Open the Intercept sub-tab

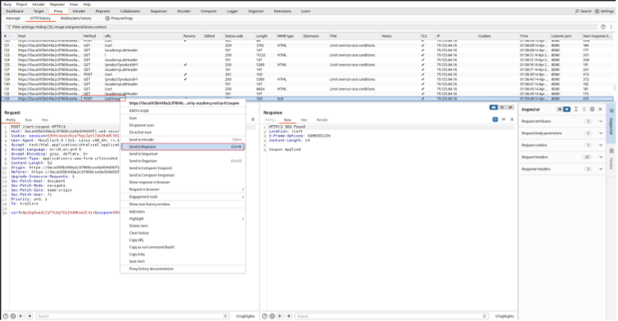(13, 18)
